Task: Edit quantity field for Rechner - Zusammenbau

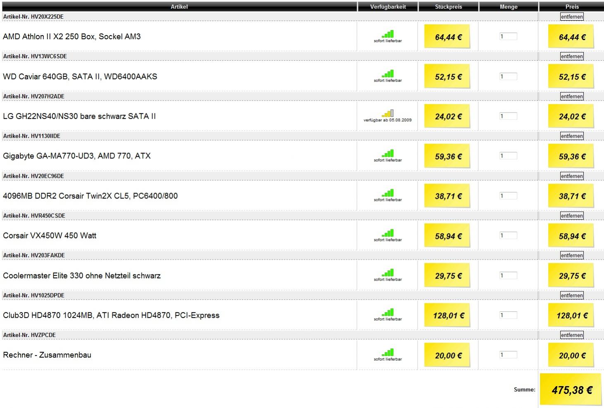Action: 508,355
